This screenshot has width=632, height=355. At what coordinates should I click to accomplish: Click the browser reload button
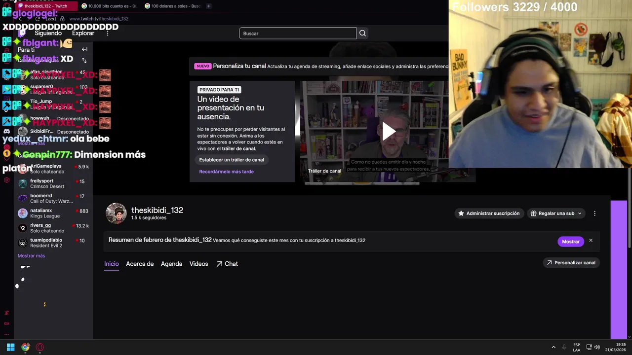pos(38,19)
